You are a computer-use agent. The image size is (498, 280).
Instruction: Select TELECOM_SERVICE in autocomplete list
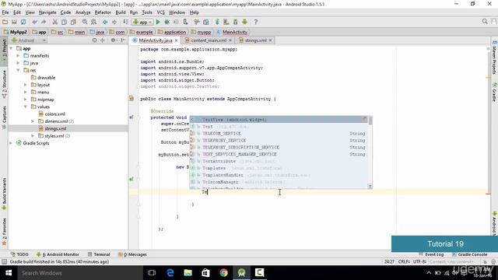click(279, 134)
